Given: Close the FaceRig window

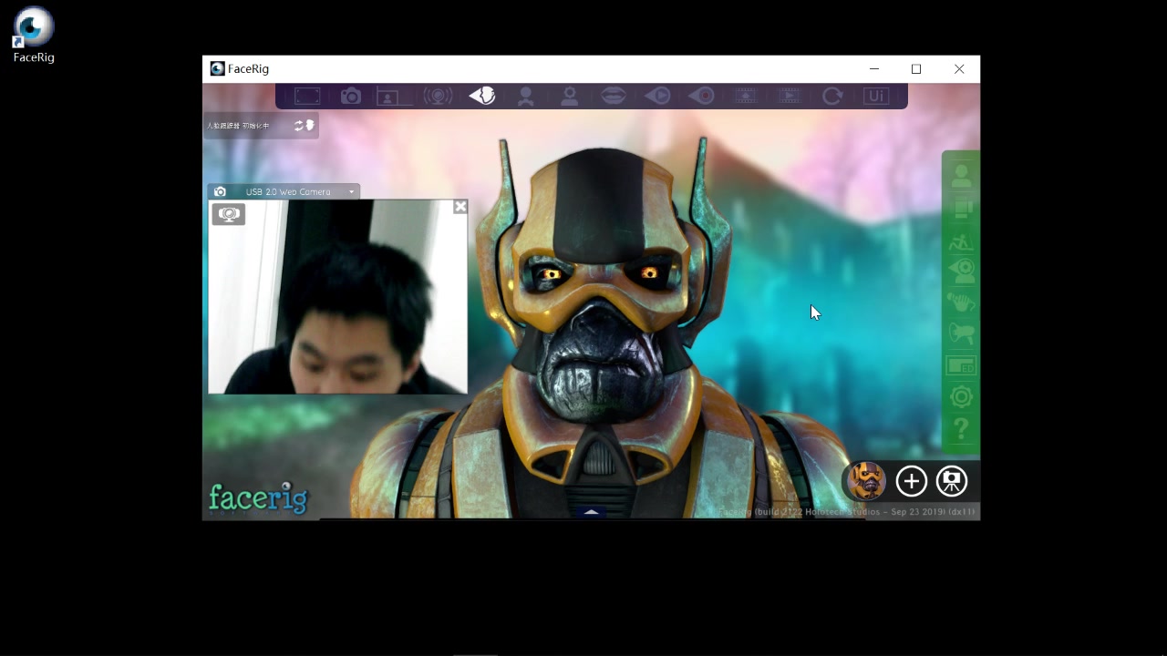Looking at the screenshot, I should point(959,69).
